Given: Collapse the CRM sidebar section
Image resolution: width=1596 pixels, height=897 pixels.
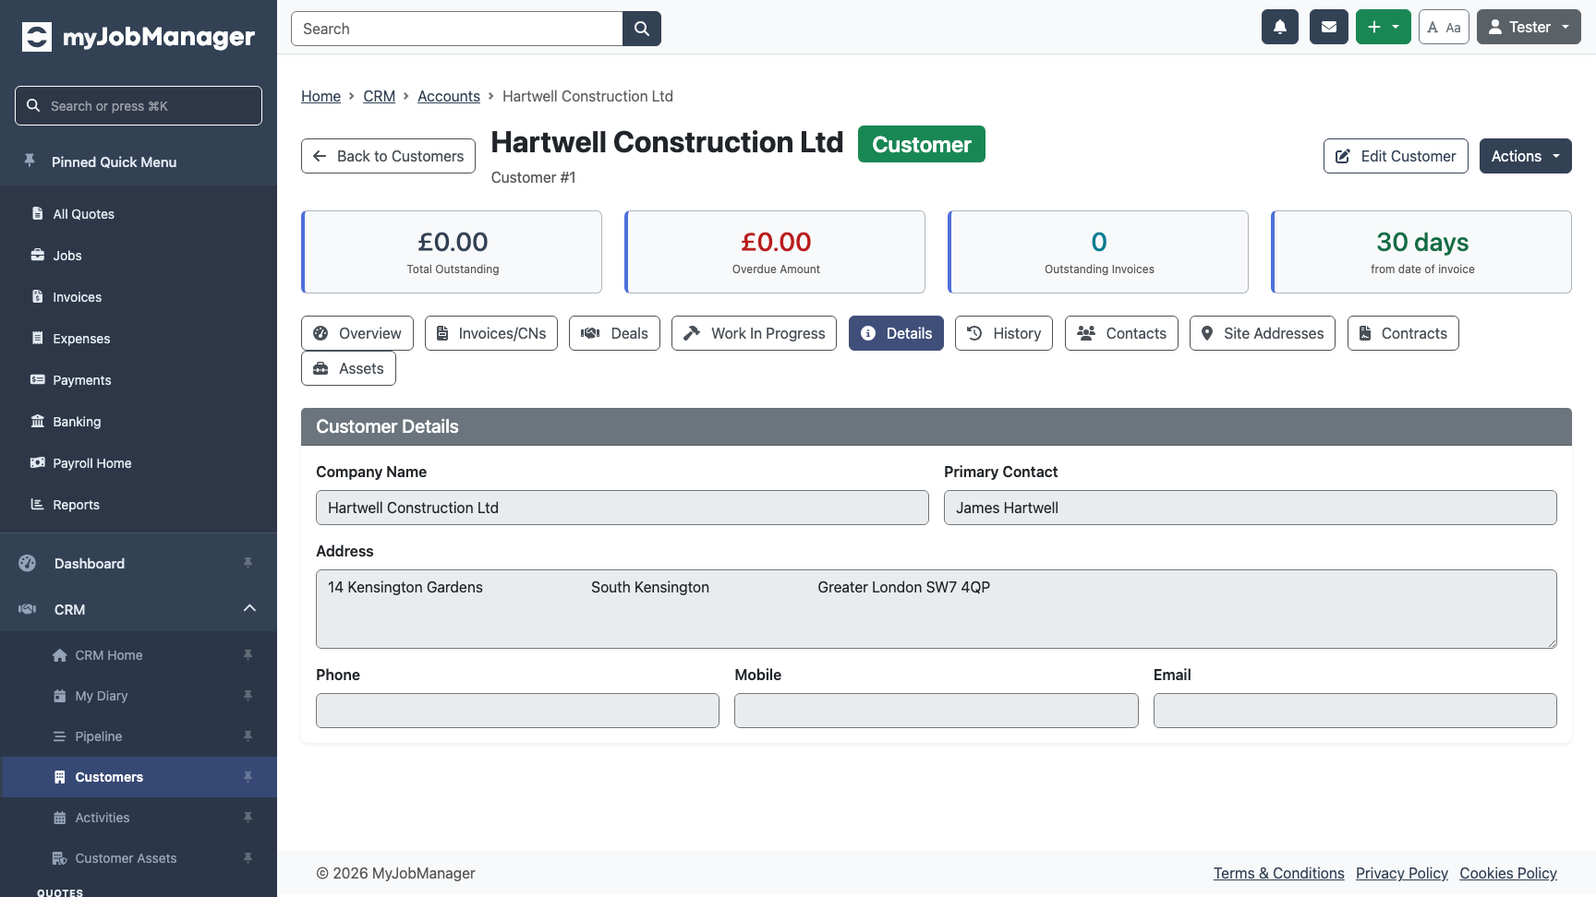Looking at the screenshot, I should (249, 608).
